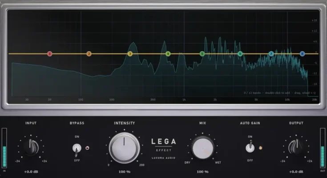The width and height of the screenshot is (327, 178).
Task: Click the Output gain knob
Action: click(x=296, y=147)
